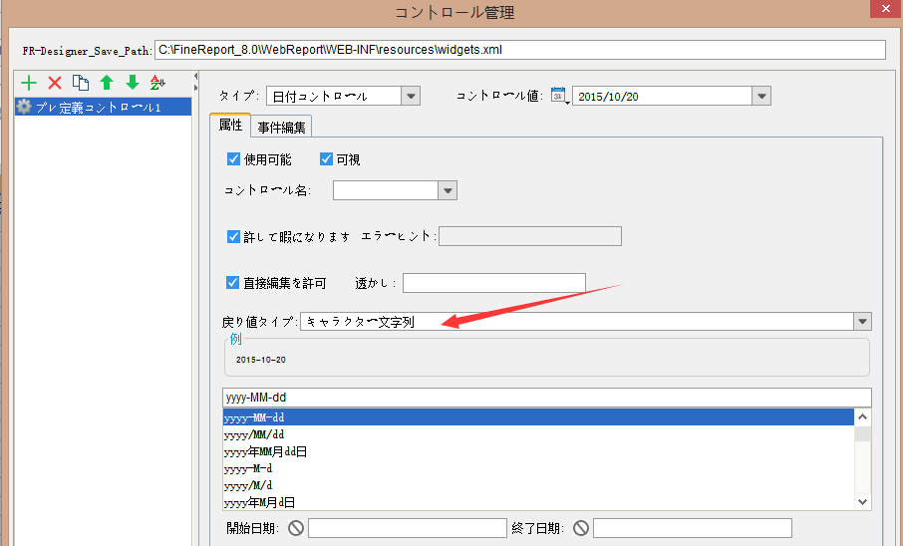Switch to the 属性 tab
Image resolution: width=903 pixels, height=546 pixels.
[x=230, y=125]
